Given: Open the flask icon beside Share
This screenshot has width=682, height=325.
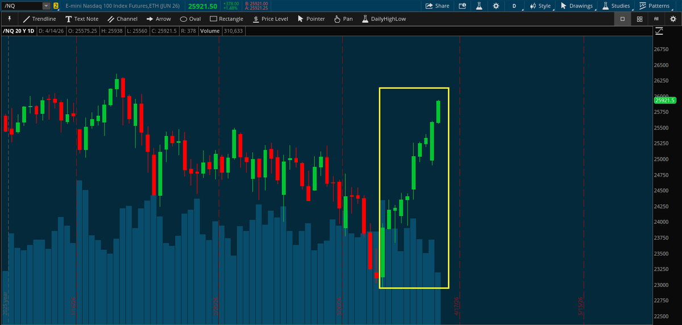Looking at the screenshot, I should (479, 6).
